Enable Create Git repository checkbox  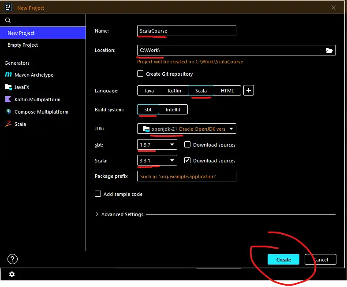(141, 74)
